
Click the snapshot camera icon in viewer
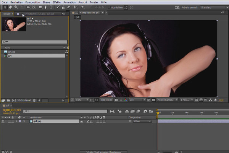(116, 100)
